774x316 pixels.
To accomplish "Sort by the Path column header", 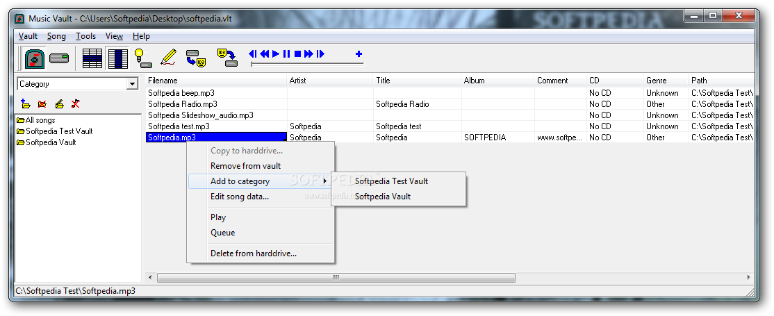I will 721,81.
